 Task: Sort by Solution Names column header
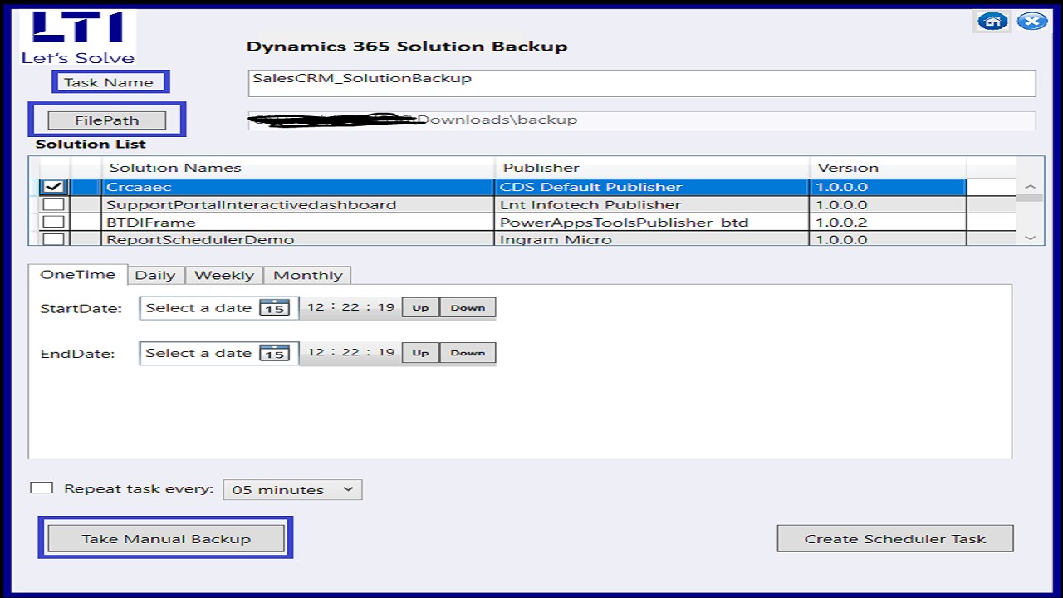pyautogui.click(x=300, y=168)
